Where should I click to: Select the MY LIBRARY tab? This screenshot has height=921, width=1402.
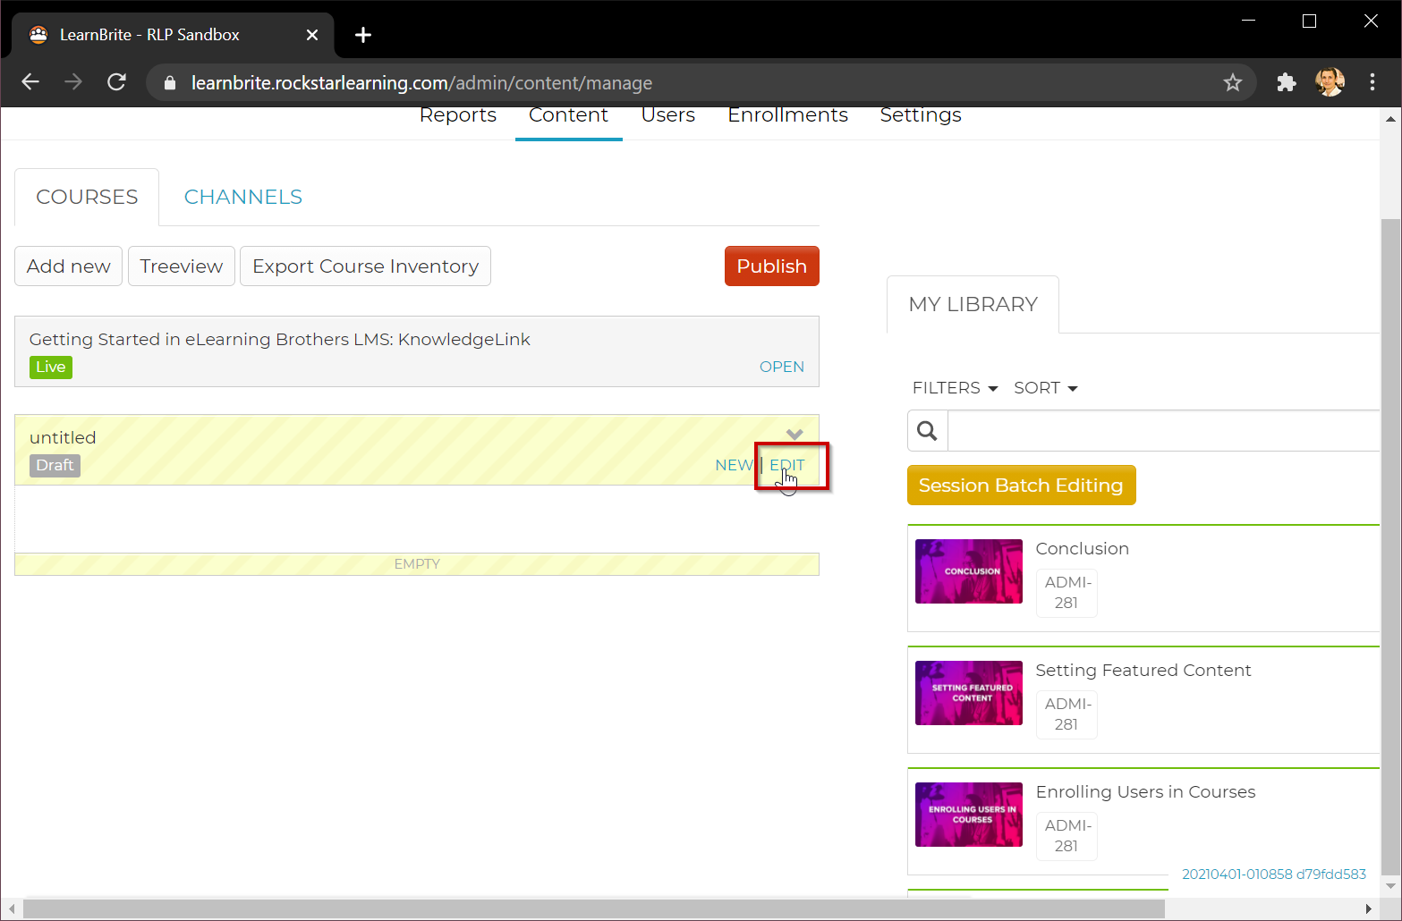coord(973,304)
